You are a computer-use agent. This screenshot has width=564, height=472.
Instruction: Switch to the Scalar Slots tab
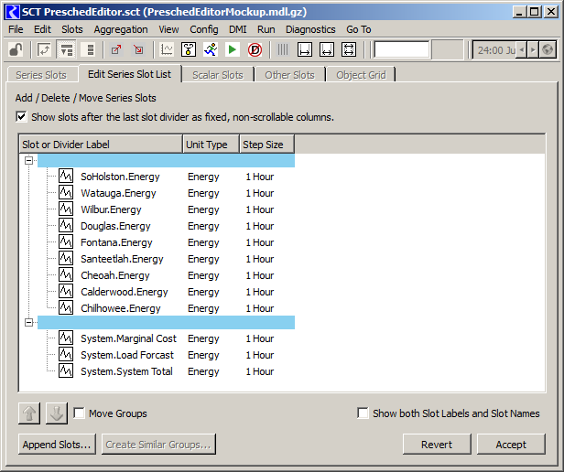click(x=218, y=75)
